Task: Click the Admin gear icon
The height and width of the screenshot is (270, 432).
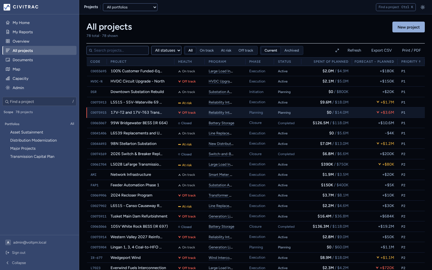Action: pos(8,88)
